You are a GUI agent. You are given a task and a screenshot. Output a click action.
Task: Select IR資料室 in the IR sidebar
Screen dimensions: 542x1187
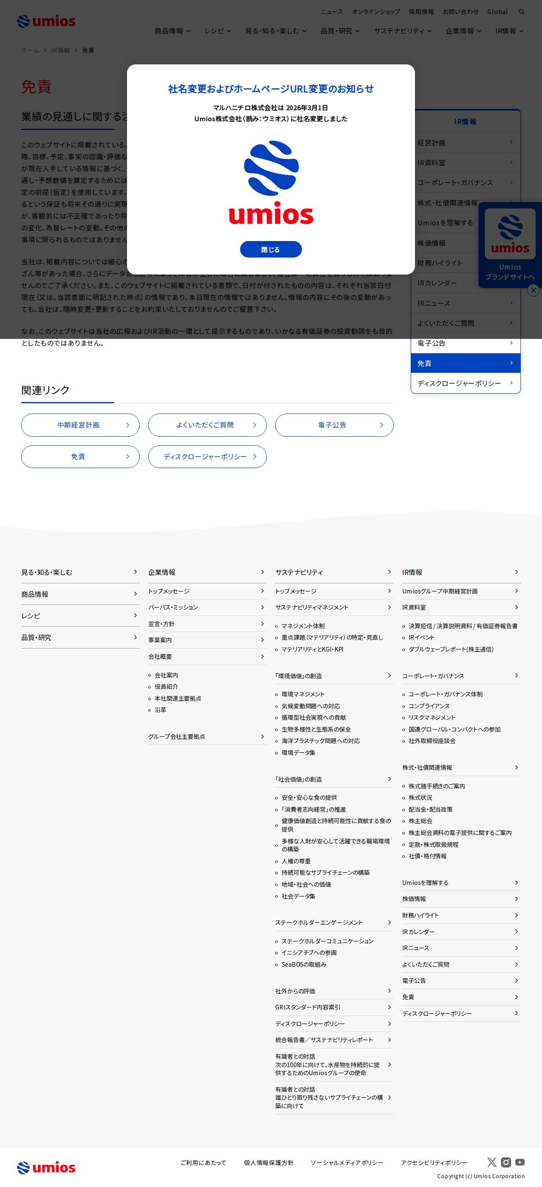465,163
